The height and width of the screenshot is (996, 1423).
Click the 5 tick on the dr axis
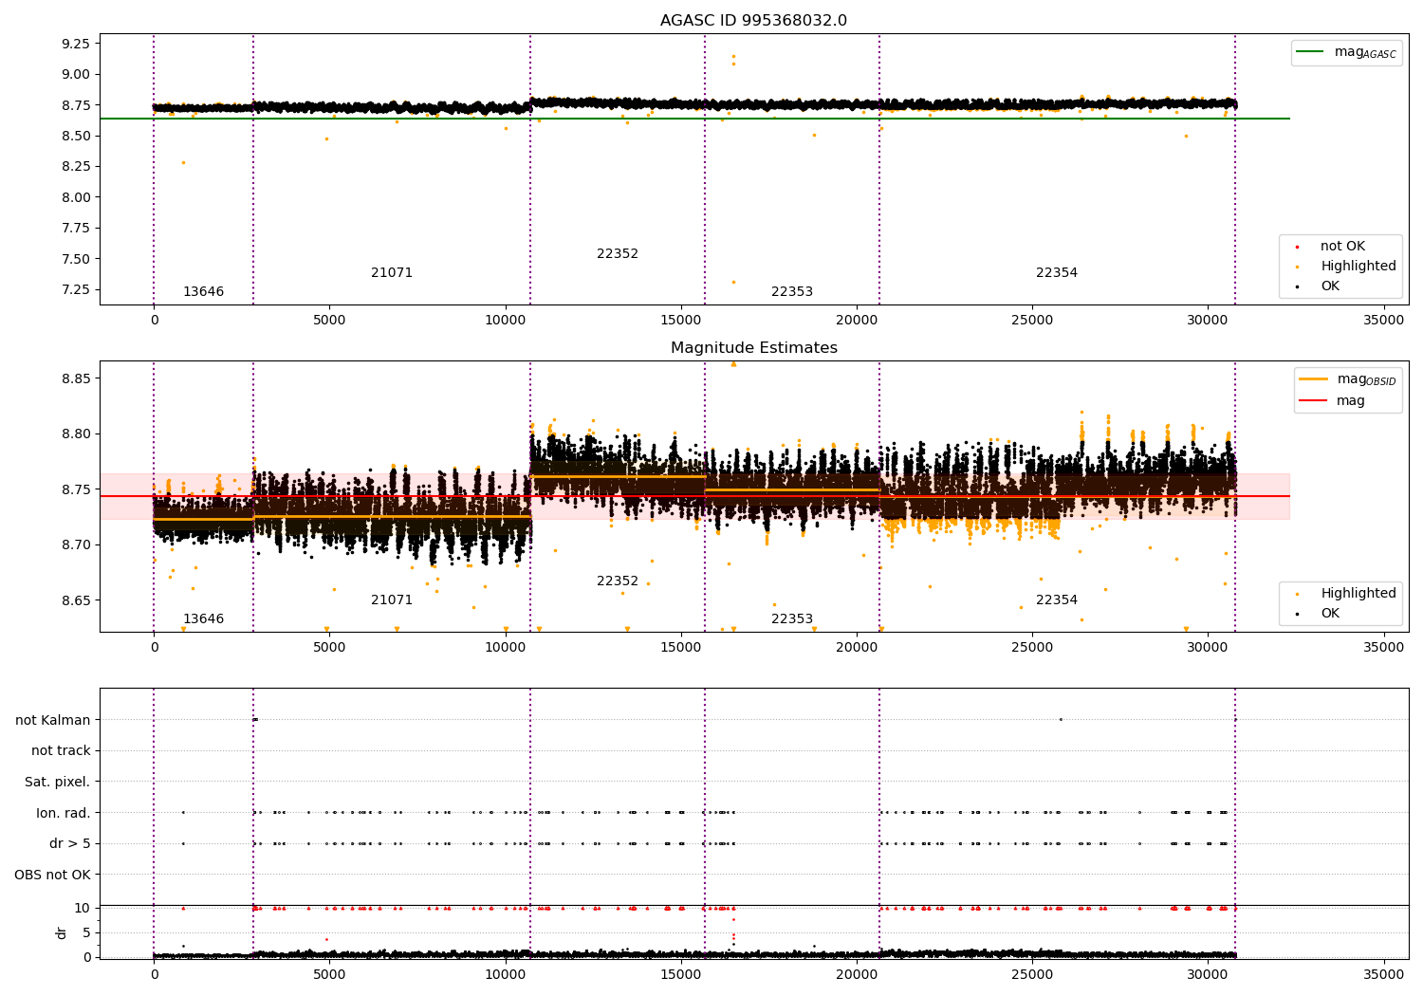point(86,932)
